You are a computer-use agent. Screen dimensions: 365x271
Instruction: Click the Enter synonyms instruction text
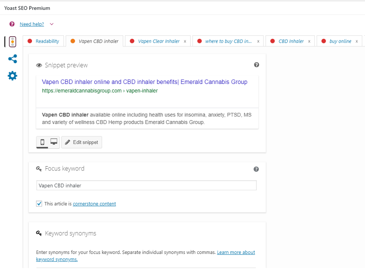coord(126,252)
